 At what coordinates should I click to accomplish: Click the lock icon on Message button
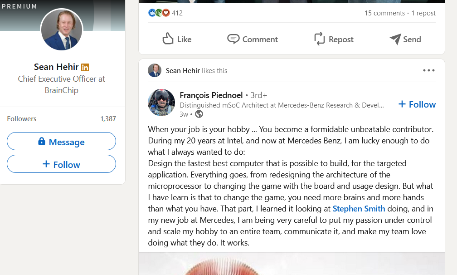(42, 142)
